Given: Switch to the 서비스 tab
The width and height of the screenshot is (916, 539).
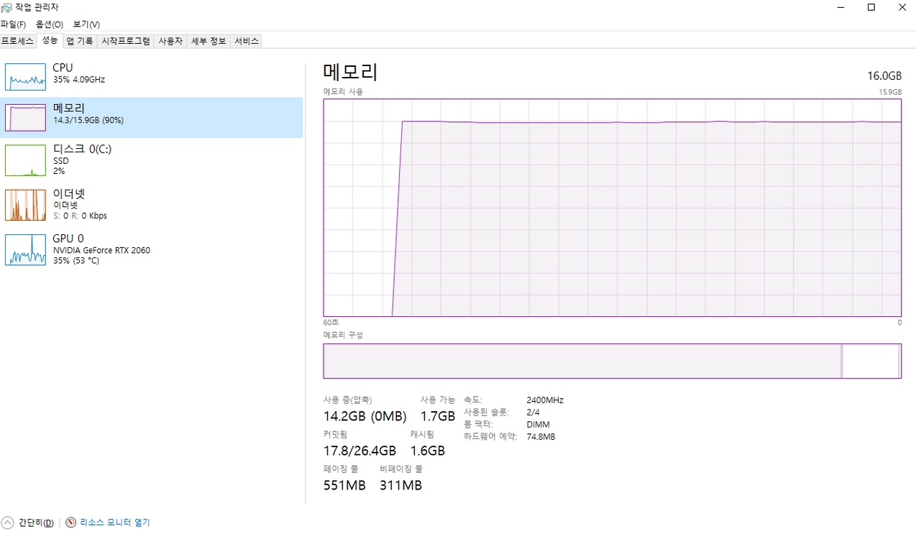Looking at the screenshot, I should click(246, 42).
